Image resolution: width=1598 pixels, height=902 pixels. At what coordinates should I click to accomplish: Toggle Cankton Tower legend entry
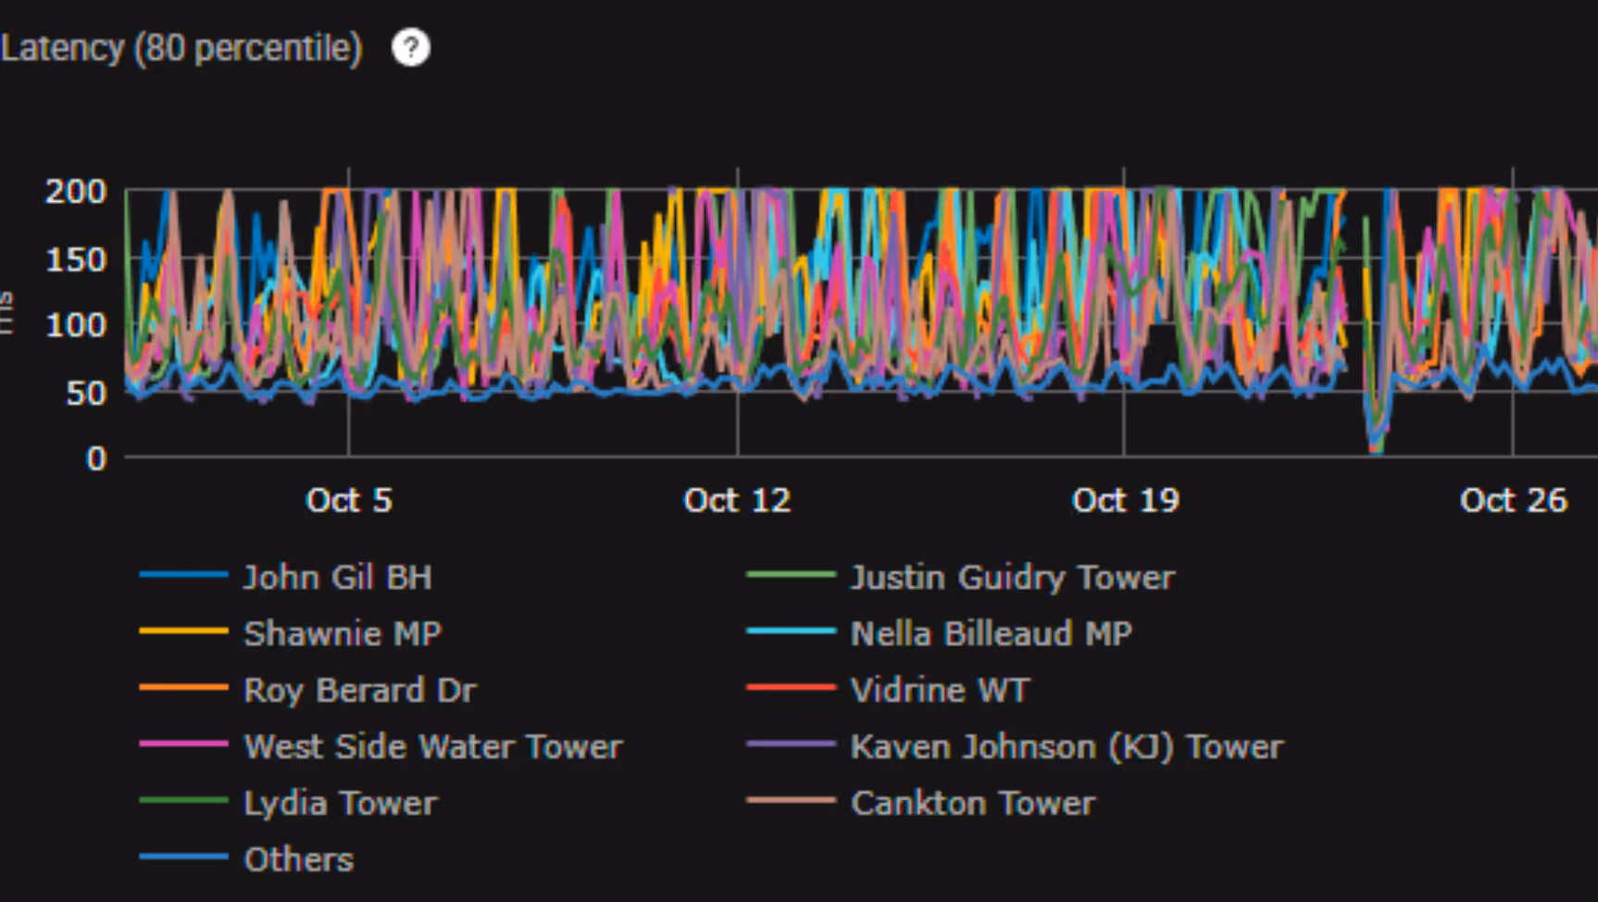tap(921, 803)
